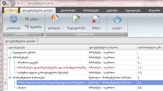The image size is (163, 91).
Task: Open the ანალიზი ribbon tab
Action: tap(154, 11)
